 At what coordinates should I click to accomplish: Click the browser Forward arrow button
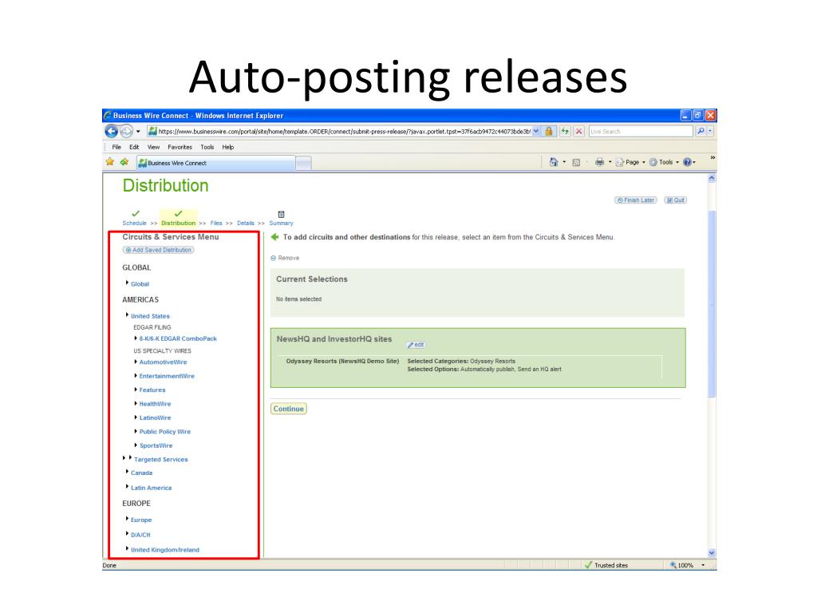click(126, 132)
